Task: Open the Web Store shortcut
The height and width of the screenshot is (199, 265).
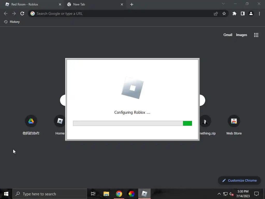Action: point(234,125)
